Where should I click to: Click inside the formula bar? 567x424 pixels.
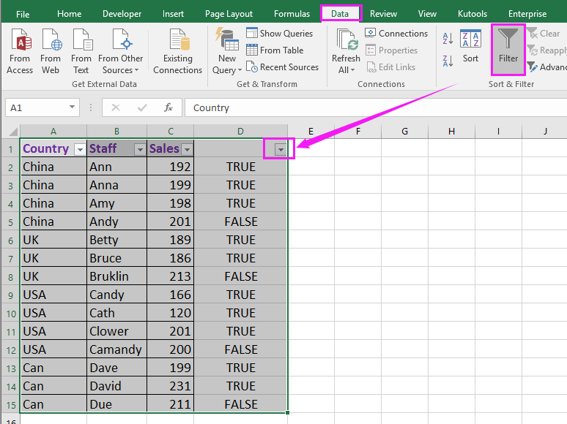point(366,107)
